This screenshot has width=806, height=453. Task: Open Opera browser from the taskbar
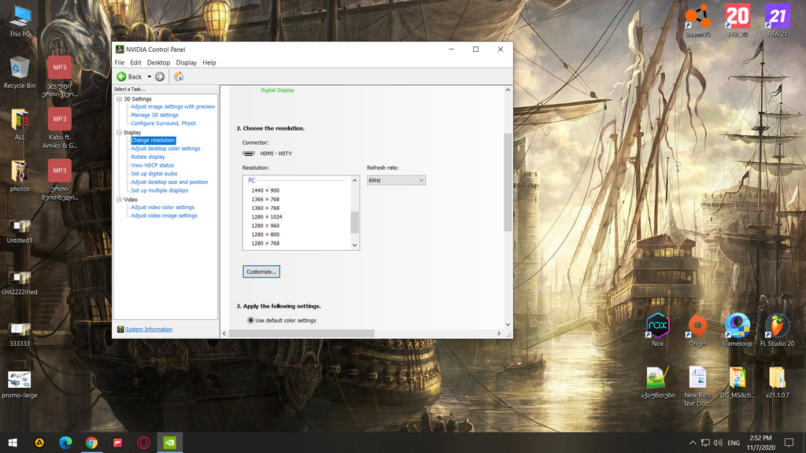(143, 443)
